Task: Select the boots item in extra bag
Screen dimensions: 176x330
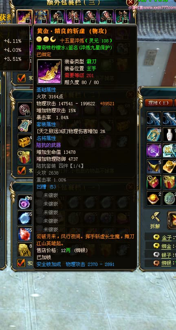Action: (x=123, y=17)
